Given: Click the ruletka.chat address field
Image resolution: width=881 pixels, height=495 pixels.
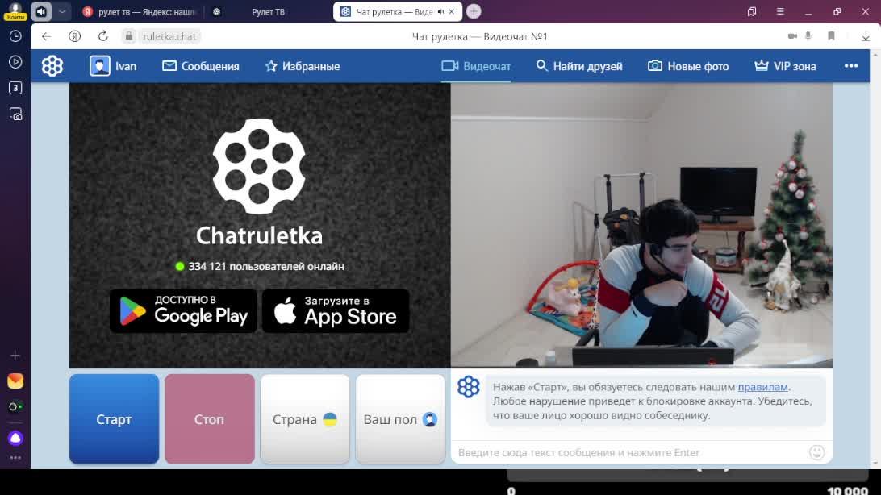Looking at the screenshot, I should click(169, 36).
